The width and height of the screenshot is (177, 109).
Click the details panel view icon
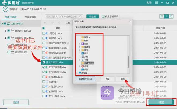coord(172,16)
